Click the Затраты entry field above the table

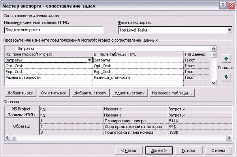[113, 49]
